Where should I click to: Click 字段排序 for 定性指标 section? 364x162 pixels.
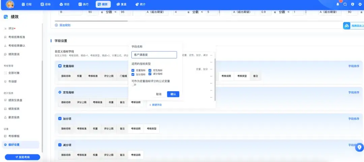(354, 92)
